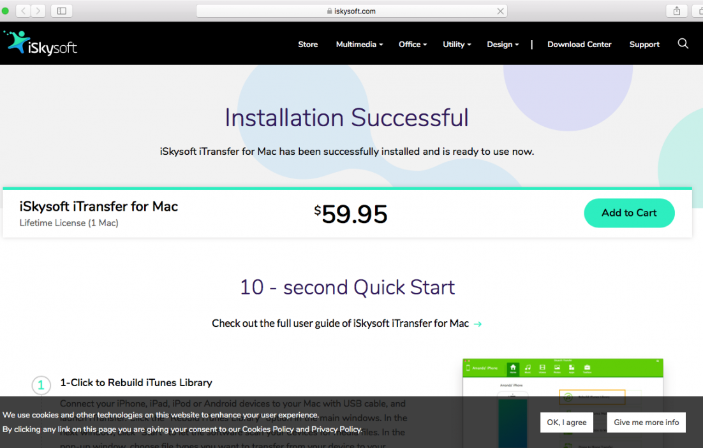The width and height of the screenshot is (703, 448).
Task: Click the Videos icon in iTransfer screenshot
Action: coord(542,368)
